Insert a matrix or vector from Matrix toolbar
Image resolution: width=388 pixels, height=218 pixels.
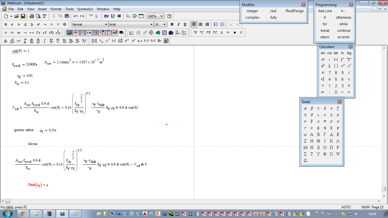pyautogui.click(x=95, y=41)
